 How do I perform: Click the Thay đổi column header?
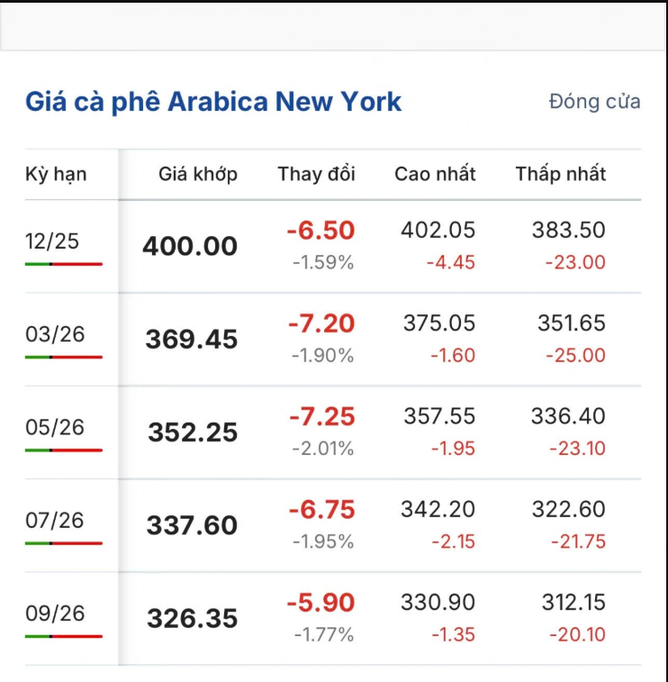[x=316, y=174]
